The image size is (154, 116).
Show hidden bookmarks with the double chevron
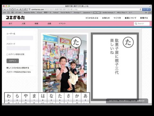tap(146, 13)
